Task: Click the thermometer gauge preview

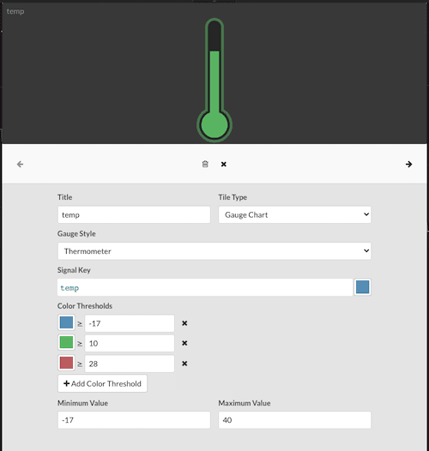Action: click(x=214, y=81)
